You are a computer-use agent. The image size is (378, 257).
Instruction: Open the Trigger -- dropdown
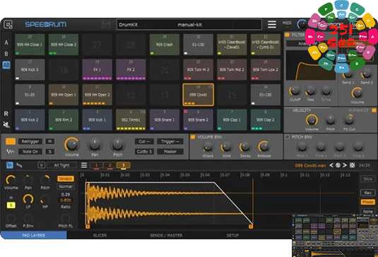point(170,142)
